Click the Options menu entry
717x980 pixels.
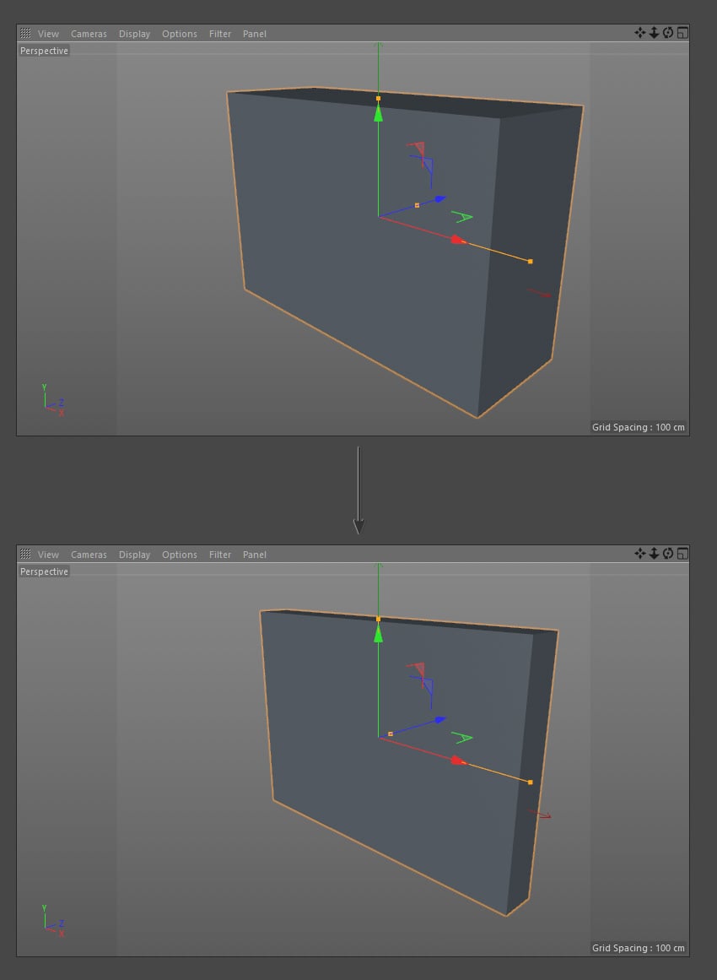tap(179, 34)
